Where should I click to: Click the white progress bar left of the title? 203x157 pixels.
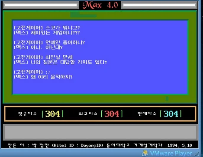point(41,5)
